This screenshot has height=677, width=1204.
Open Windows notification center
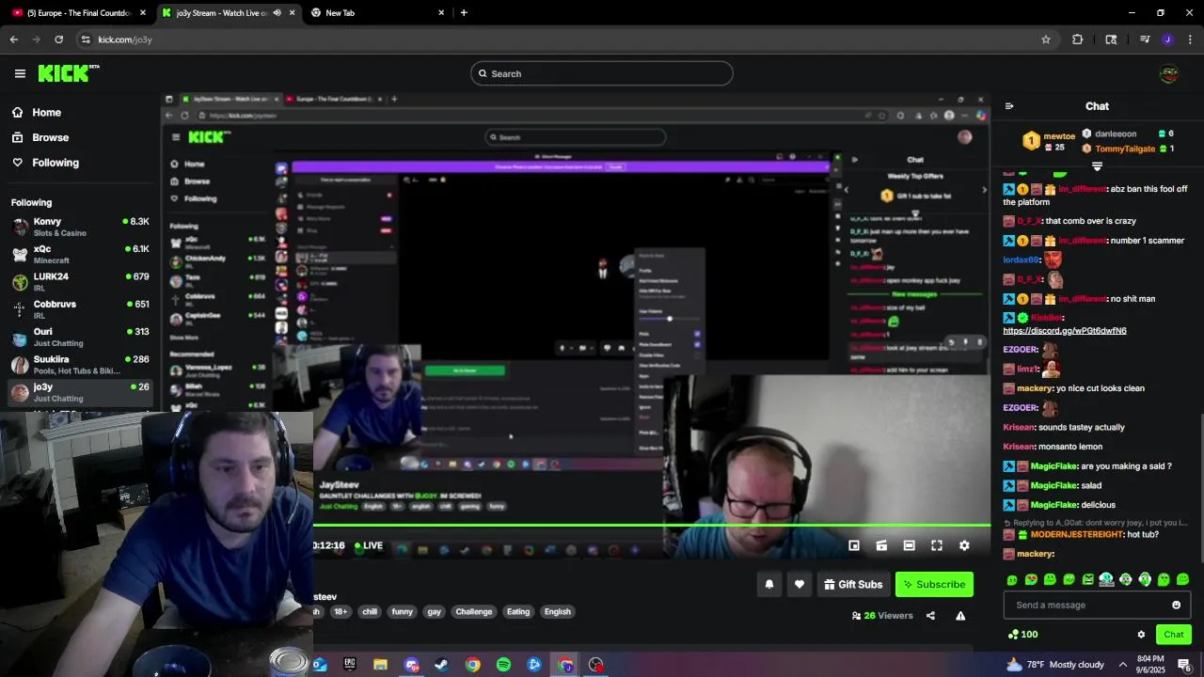(1184, 665)
